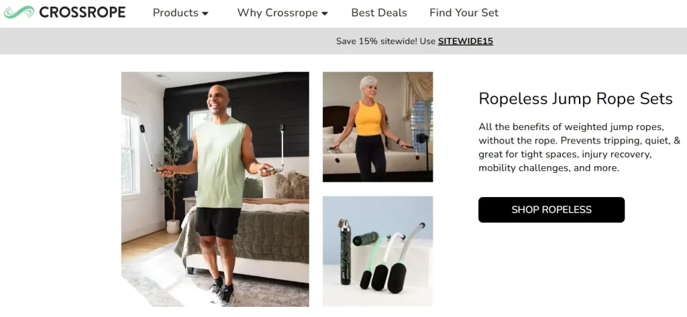Open the Products menu
The height and width of the screenshot is (317, 687).
175,13
